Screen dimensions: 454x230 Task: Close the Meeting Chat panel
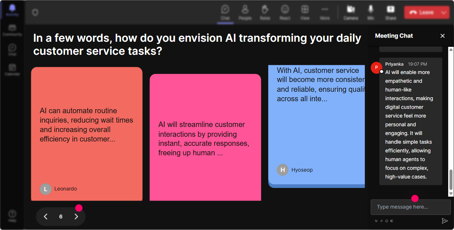[443, 36]
